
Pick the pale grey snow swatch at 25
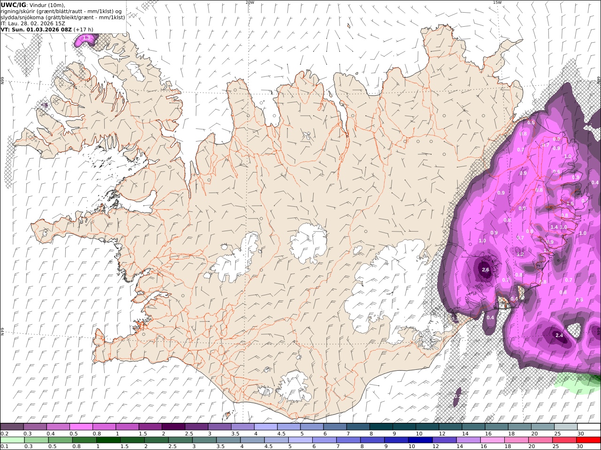pyautogui.click(x=566, y=427)
